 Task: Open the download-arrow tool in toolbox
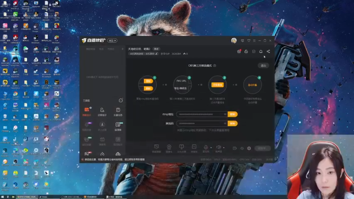tap(102, 126)
